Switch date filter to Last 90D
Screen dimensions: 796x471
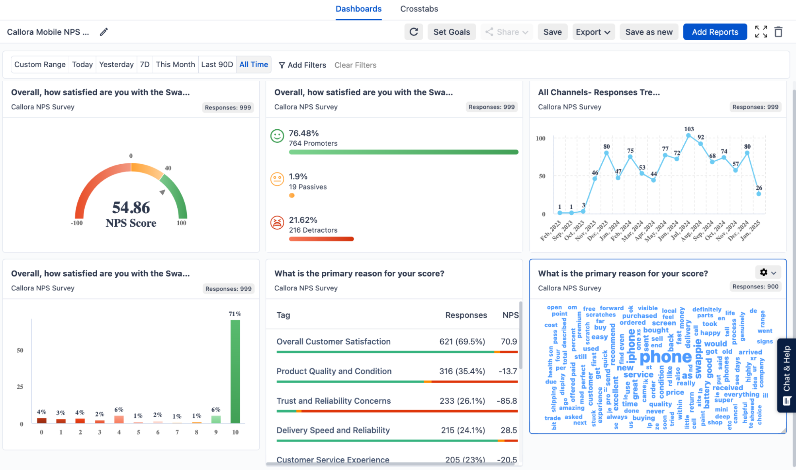(217, 64)
